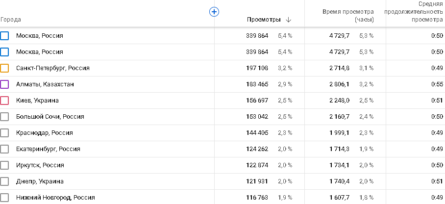The width and height of the screenshot is (445, 204).
Task: Open the Нижний Новгород, Россия city name
Action: point(55,198)
